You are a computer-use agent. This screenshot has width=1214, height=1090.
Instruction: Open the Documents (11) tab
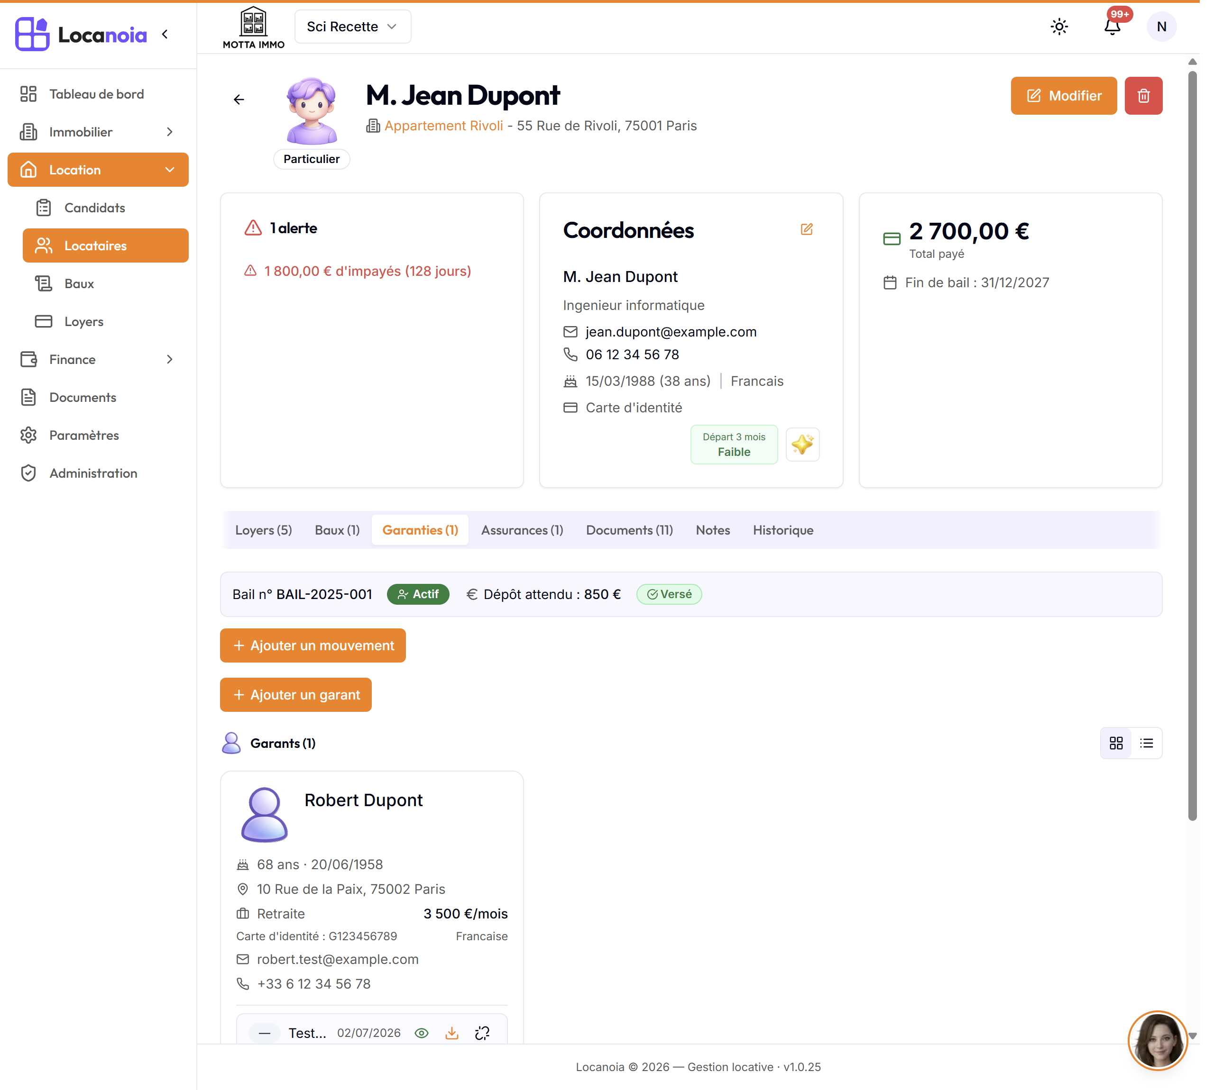[x=629, y=530]
